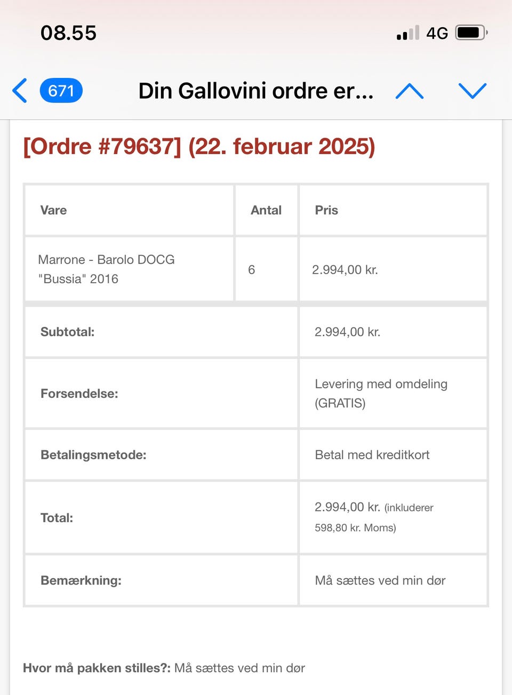Tap the Total amount including Moms
The width and height of the screenshot is (512, 695).
point(373,516)
